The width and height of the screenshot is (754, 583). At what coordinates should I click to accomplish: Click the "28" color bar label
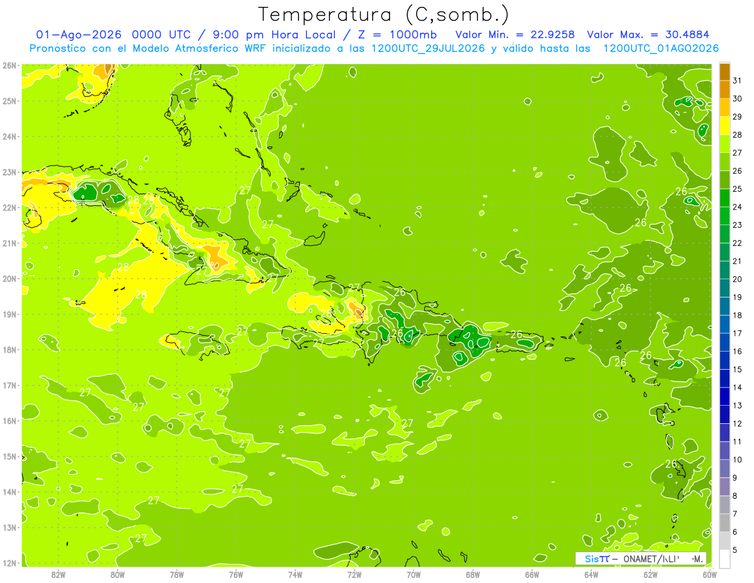tap(737, 135)
